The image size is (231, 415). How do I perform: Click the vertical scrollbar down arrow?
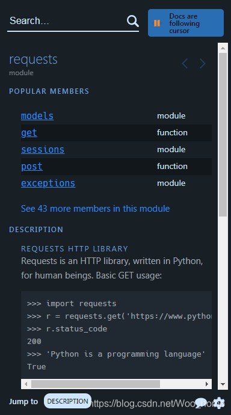tap(223, 384)
